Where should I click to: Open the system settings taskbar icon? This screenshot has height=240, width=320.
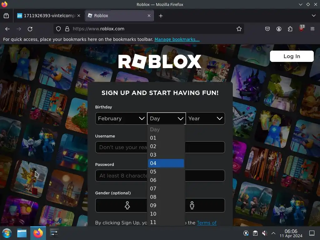54,233
